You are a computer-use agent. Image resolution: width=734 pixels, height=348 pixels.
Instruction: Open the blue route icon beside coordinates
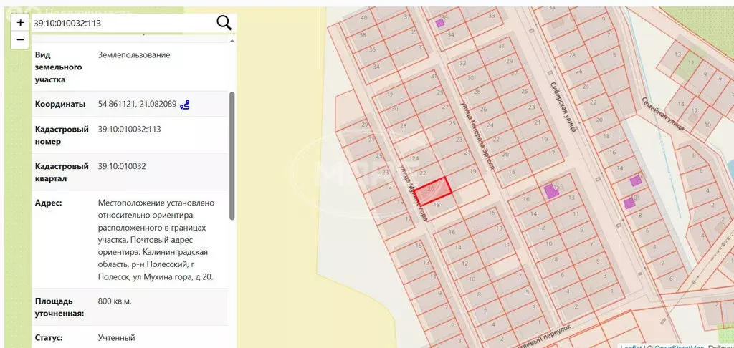pyautogui.click(x=185, y=105)
